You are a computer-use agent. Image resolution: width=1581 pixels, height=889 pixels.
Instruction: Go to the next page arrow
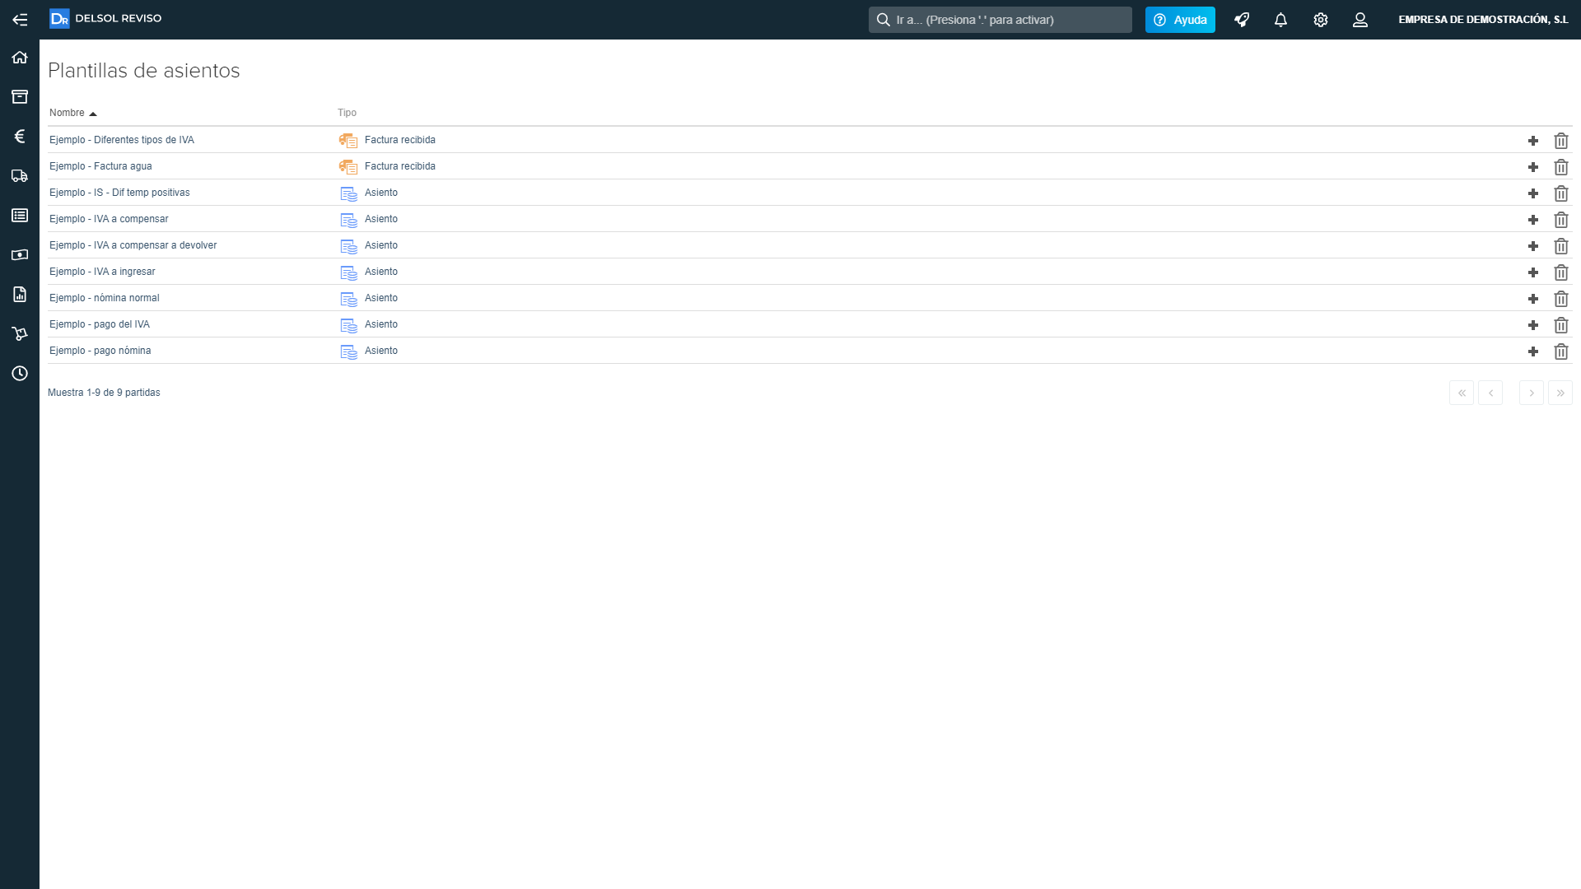click(1531, 393)
